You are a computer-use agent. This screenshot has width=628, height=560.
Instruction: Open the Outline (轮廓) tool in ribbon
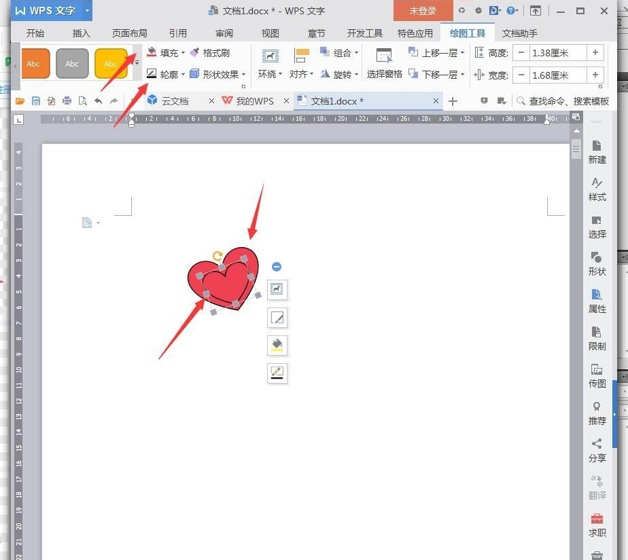pos(166,74)
